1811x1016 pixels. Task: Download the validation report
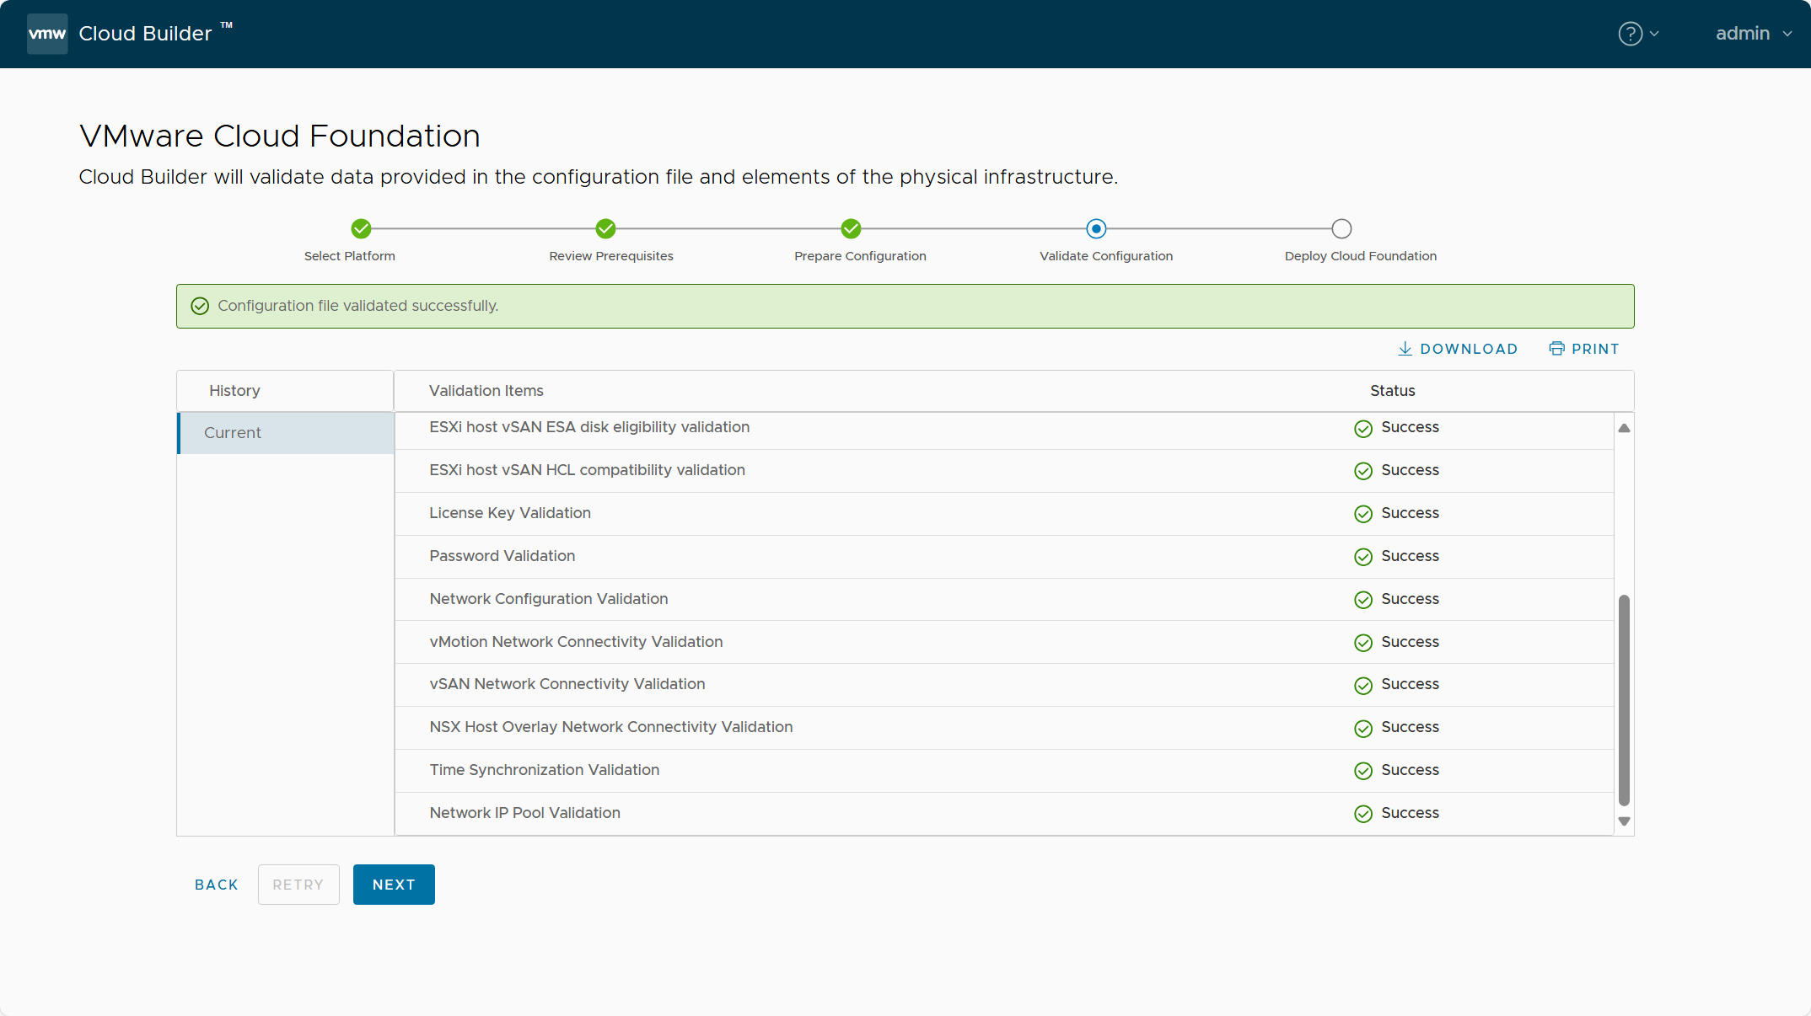pyautogui.click(x=1458, y=349)
